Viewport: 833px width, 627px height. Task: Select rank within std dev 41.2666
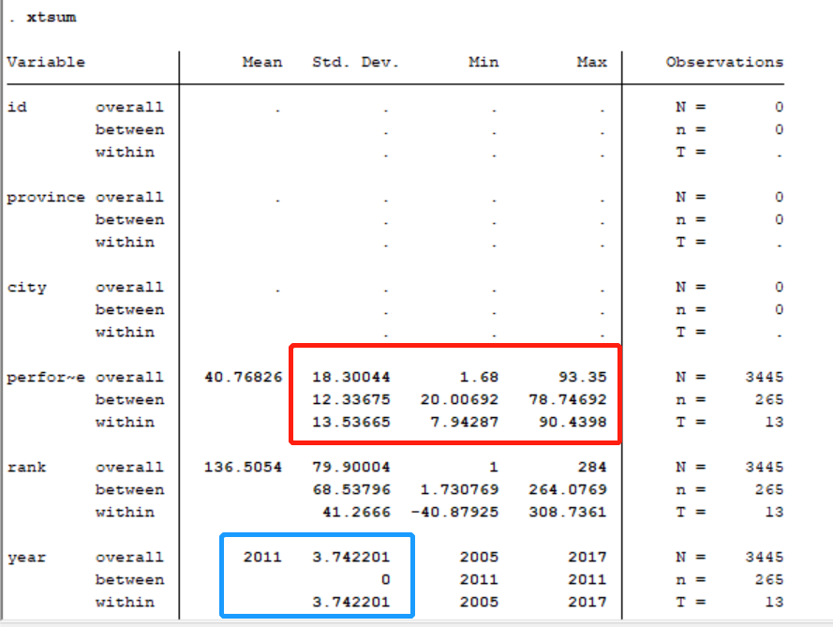point(356,513)
